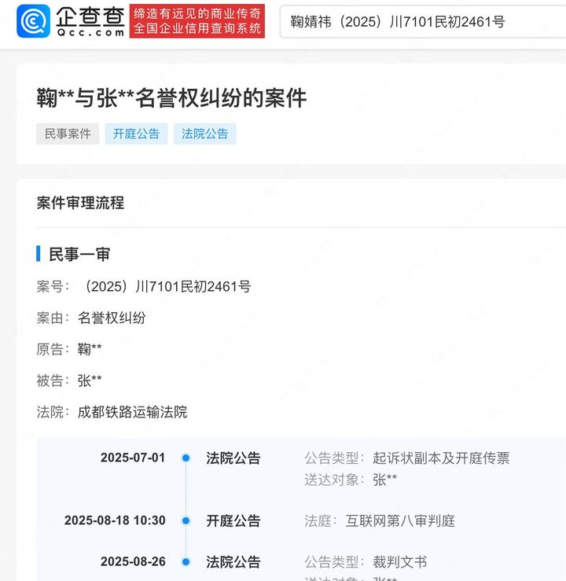Click the Qcc blue logo icon
Viewport: 566px width, 581px height.
(x=33, y=21)
